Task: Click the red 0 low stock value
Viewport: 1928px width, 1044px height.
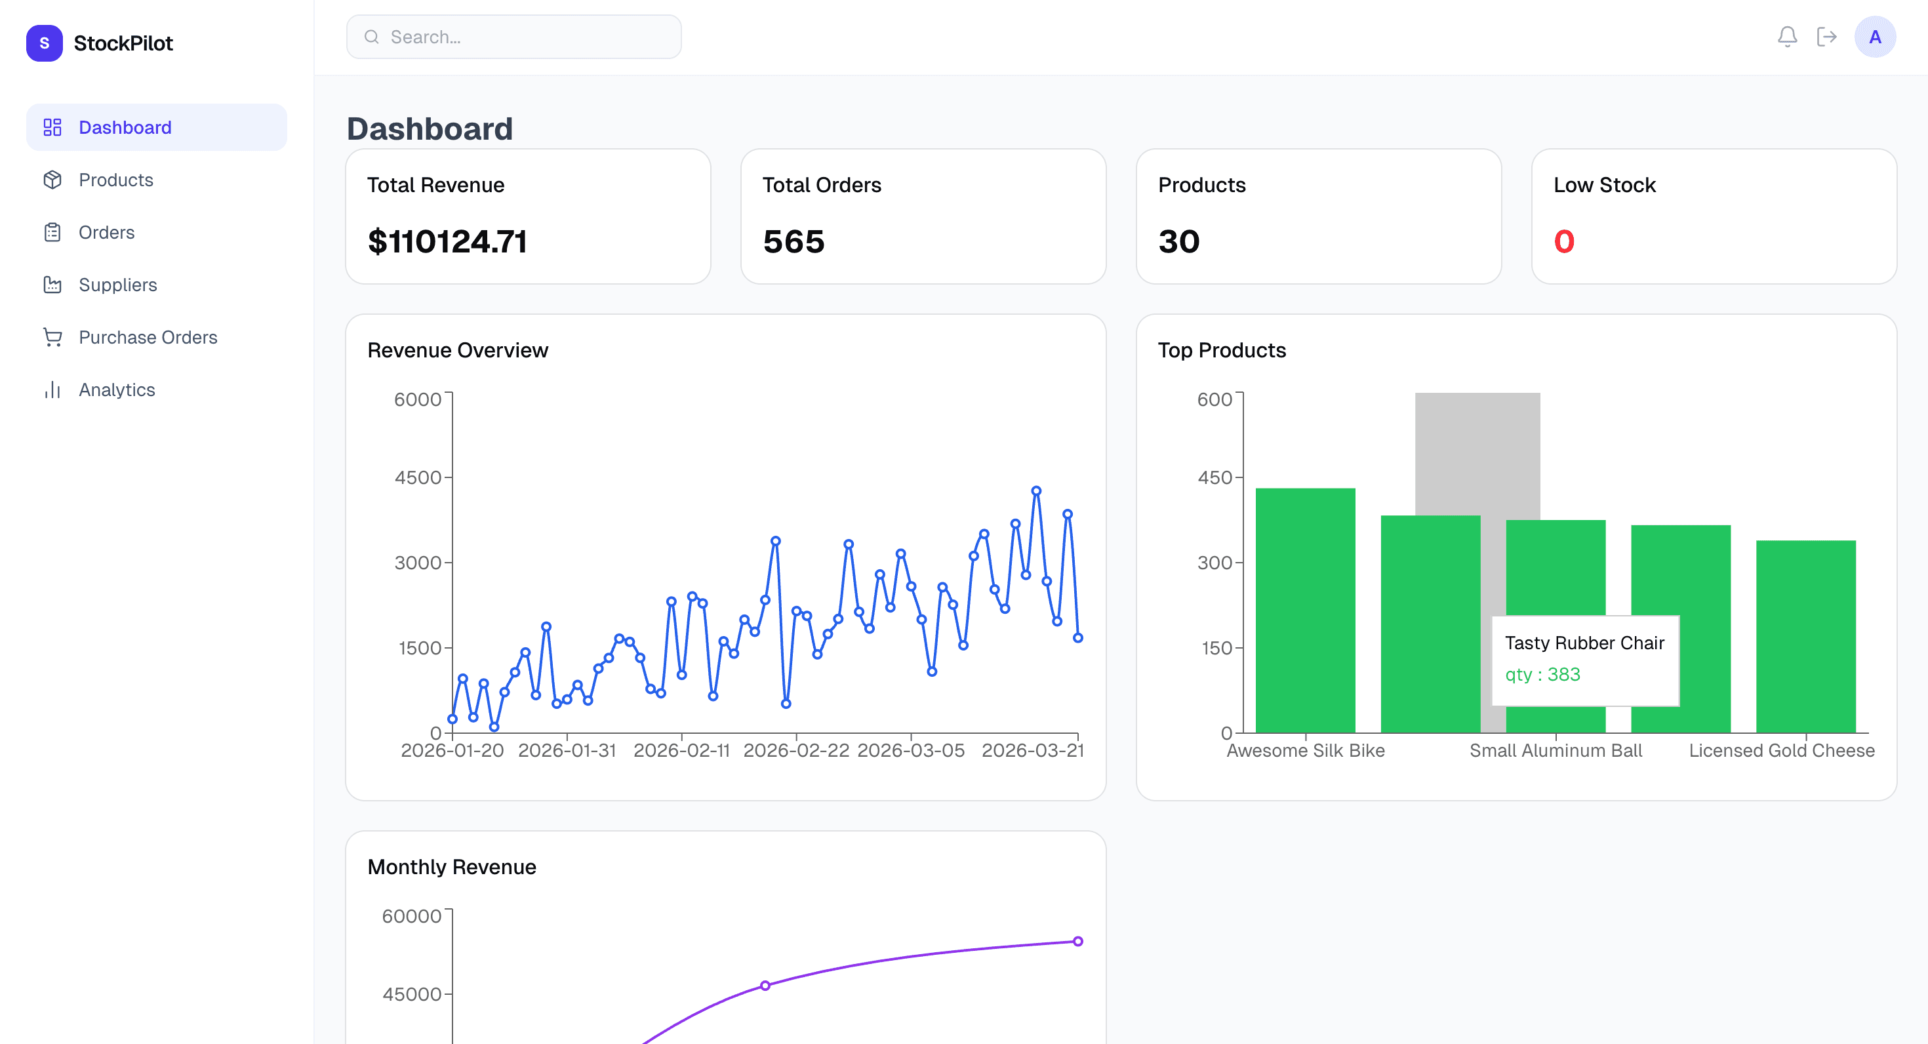Action: 1564,242
